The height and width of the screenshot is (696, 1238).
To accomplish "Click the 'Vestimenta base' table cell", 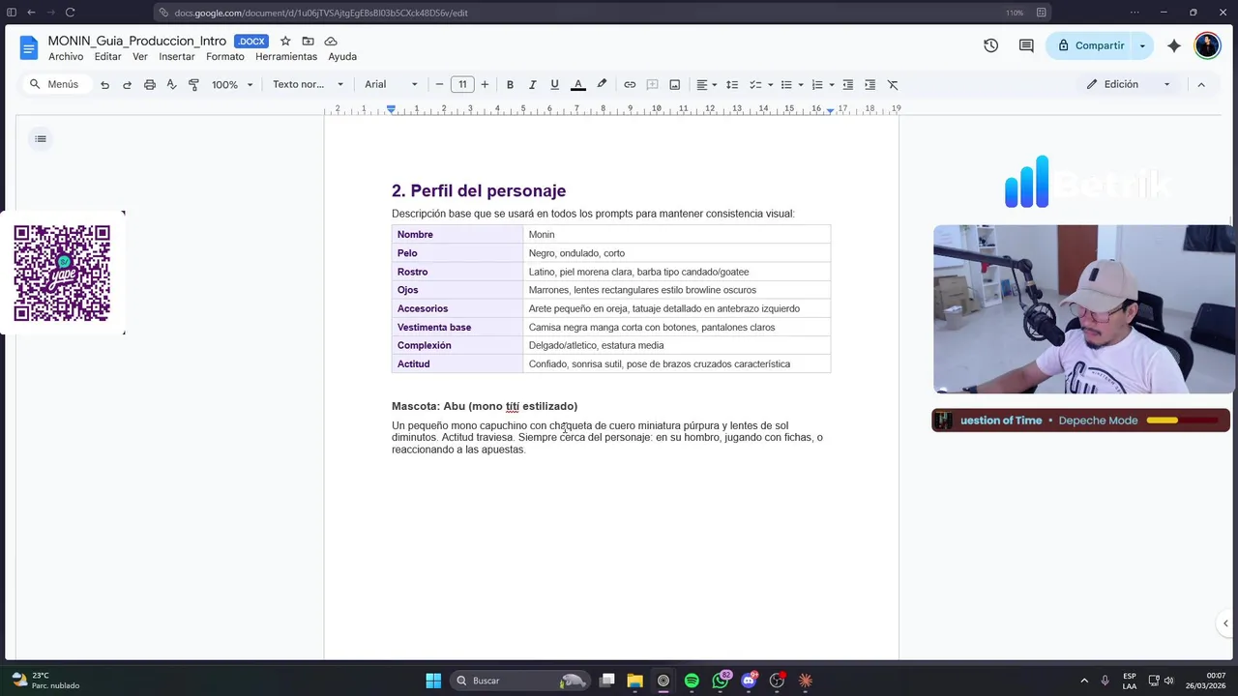I will (x=457, y=327).
